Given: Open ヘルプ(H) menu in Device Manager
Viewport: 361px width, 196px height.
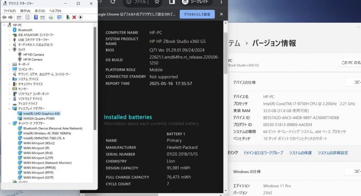Looking at the screenshot, I should tap(55, 11).
